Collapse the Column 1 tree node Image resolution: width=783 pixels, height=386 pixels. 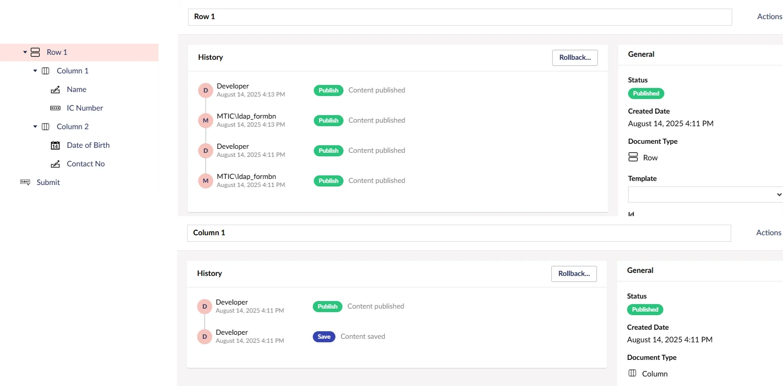tap(35, 71)
